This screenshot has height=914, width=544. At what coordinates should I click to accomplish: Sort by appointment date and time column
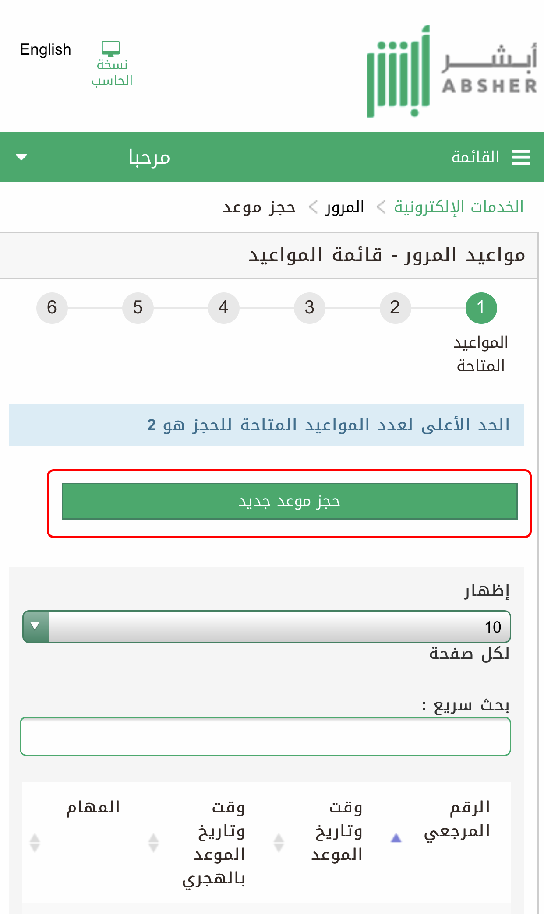(x=279, y=842)
